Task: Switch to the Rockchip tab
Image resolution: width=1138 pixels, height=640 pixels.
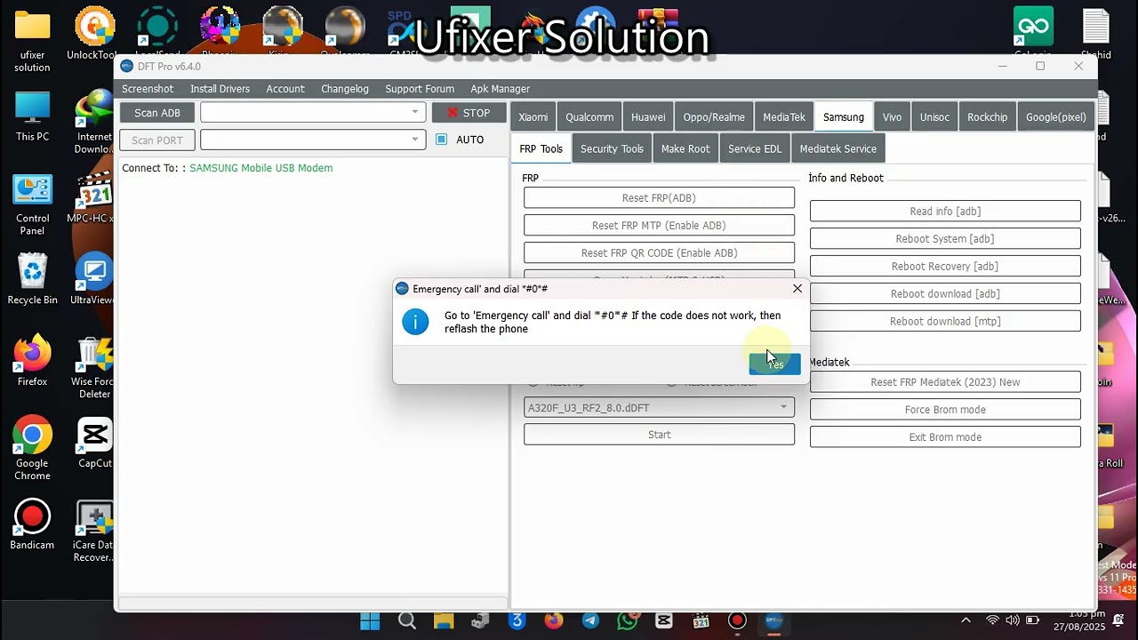Action: pyautogui.click(x=988, y=117)
